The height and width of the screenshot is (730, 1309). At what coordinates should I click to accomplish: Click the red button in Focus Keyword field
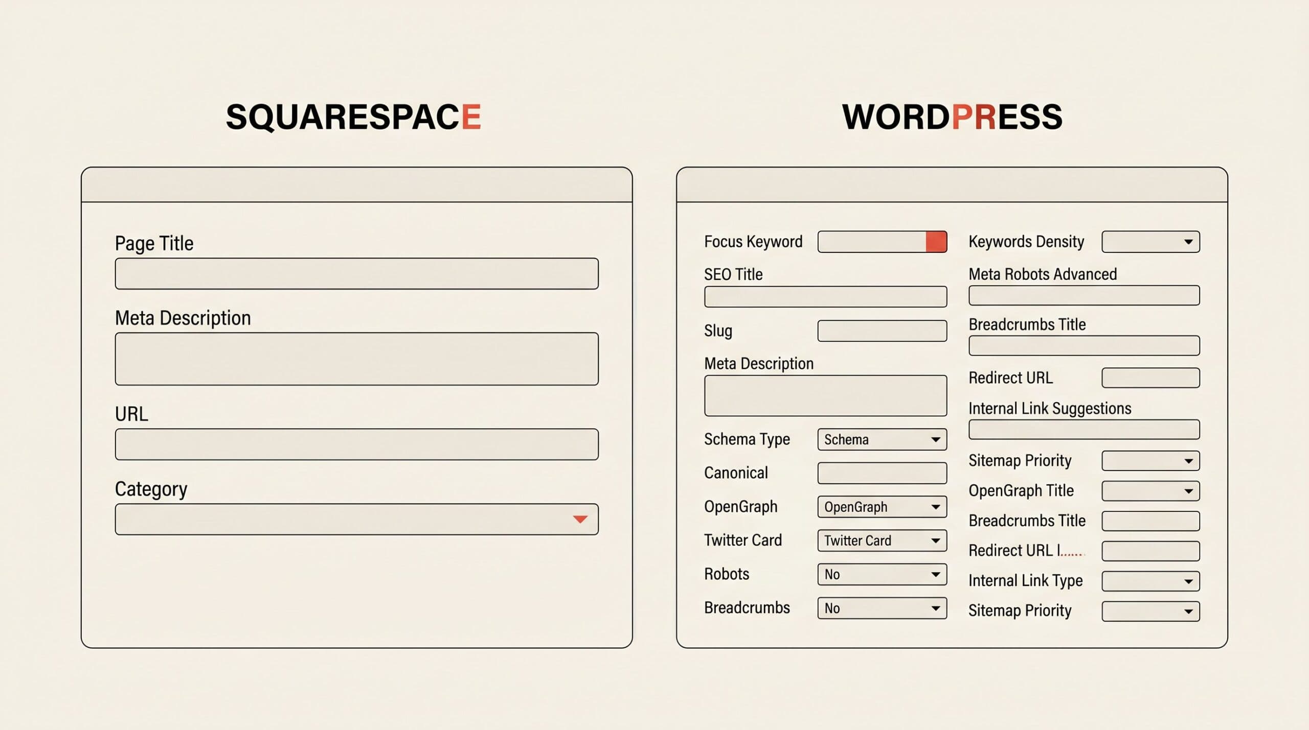pyautogui.click(x=936, y=242)
